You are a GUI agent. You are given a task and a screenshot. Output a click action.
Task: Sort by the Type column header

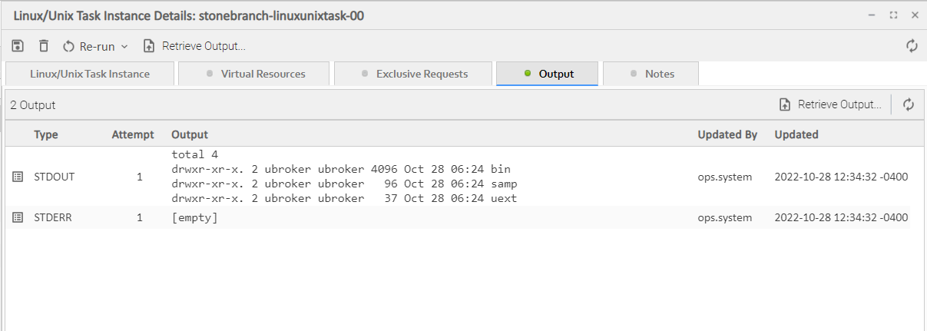(46, 134)
